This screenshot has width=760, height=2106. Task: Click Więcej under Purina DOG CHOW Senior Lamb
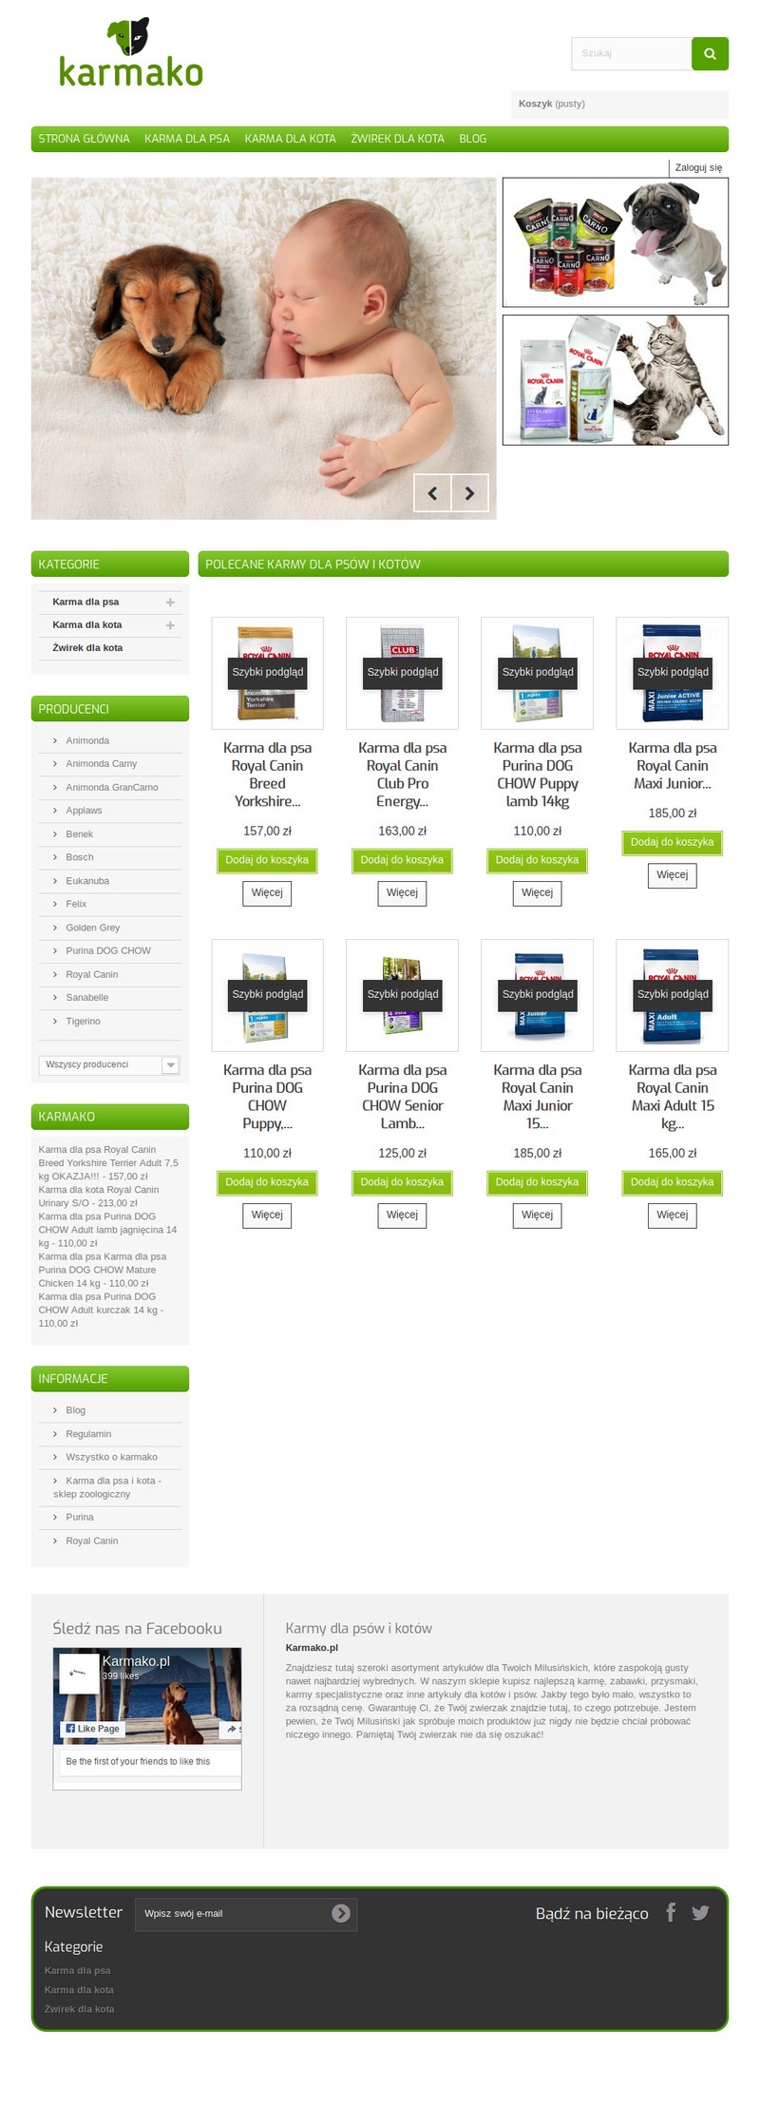402,1216
